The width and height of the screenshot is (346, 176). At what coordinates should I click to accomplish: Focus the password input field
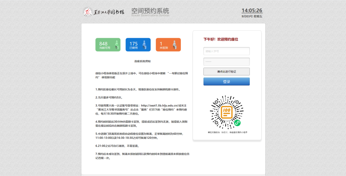tap(226, 62)
